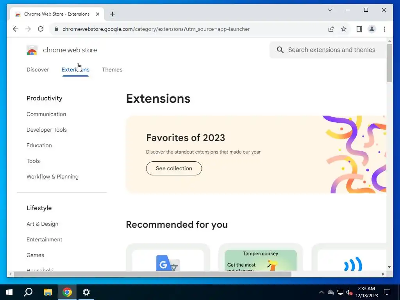Open Settings gear from the taskbar
Viewport: 400px width, 300px height.
click(x=86, y=292)
